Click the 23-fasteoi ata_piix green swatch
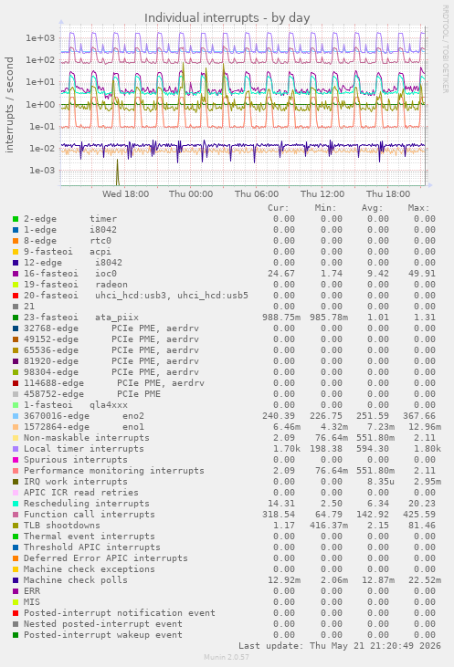 click(x=16, y=318)
